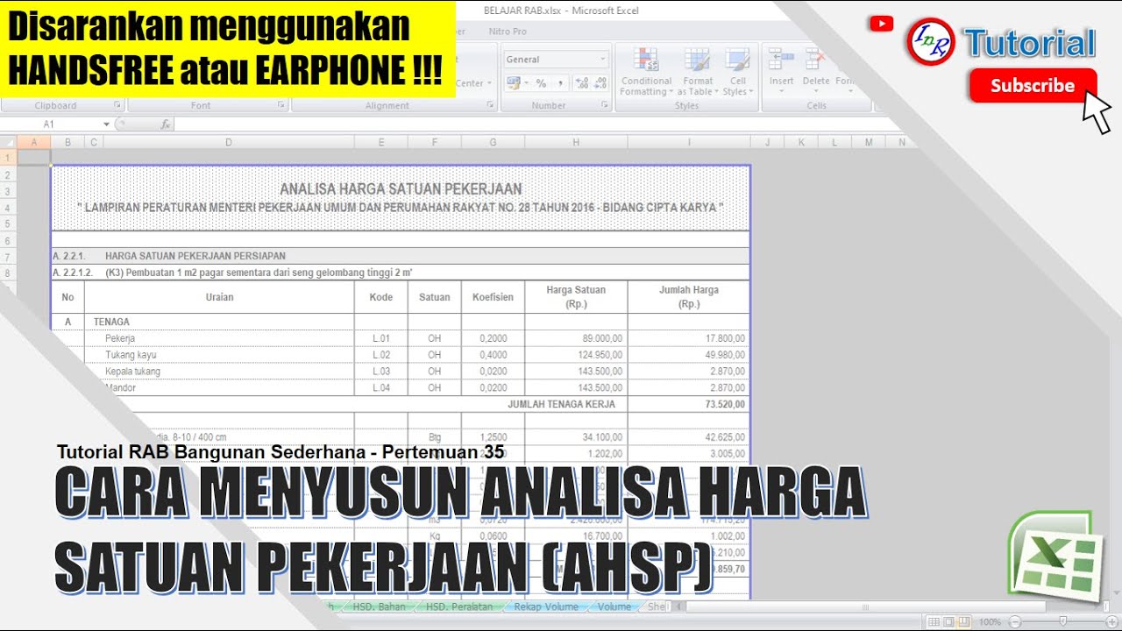The image size is (1122, 631).
Task: Click the L.01 code cell
Action: 381,338
